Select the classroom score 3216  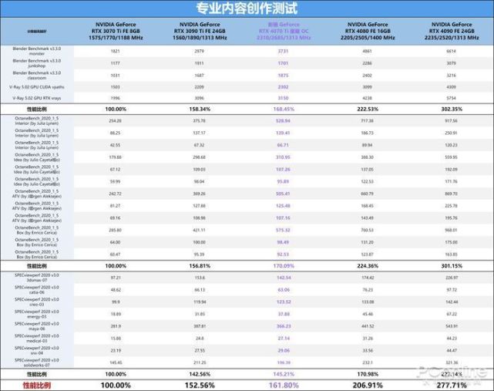pyautogui.click(x=451, y=76)
